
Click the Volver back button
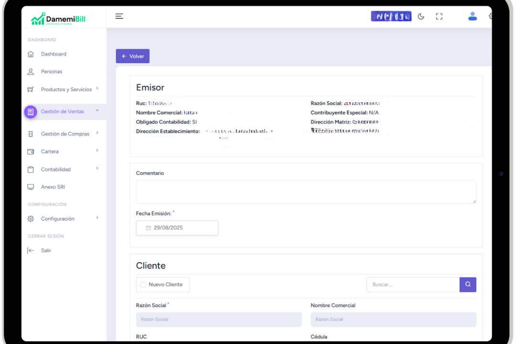click(x=132, y=56)
